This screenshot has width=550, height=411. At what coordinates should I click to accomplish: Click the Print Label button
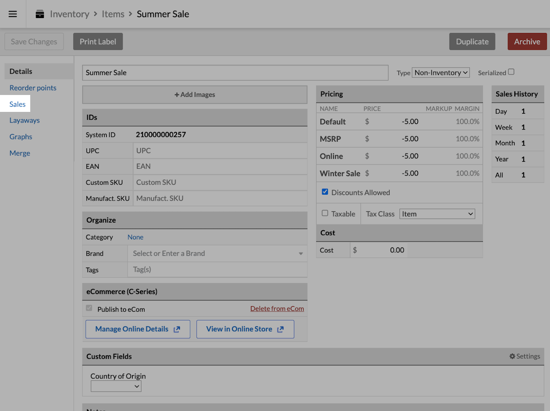tap(98, 42)
